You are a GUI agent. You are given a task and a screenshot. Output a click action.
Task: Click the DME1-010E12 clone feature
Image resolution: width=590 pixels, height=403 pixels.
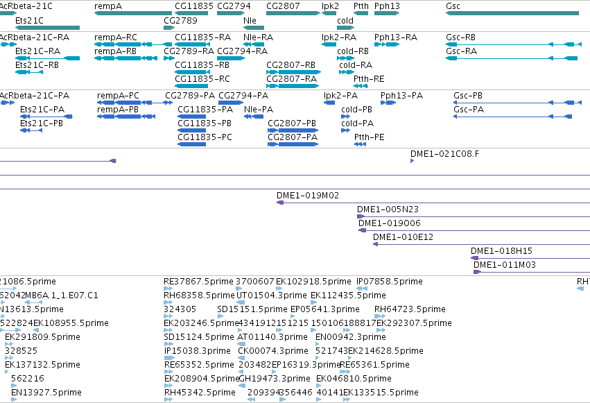click(481, 244)
